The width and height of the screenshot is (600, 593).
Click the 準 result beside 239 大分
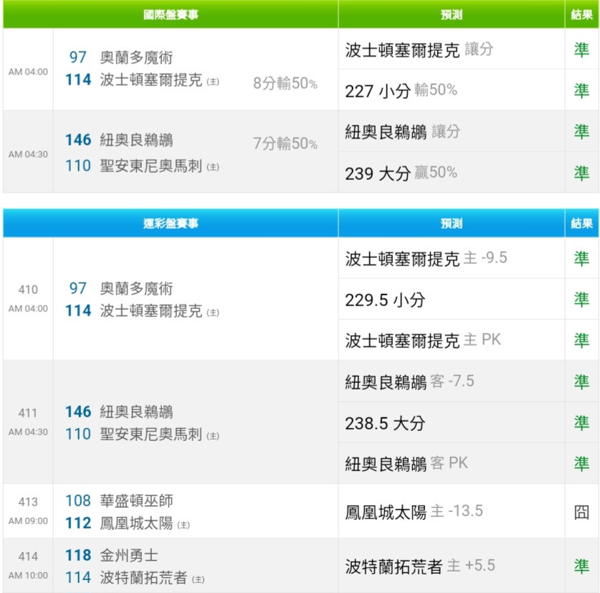pos(581,173)
